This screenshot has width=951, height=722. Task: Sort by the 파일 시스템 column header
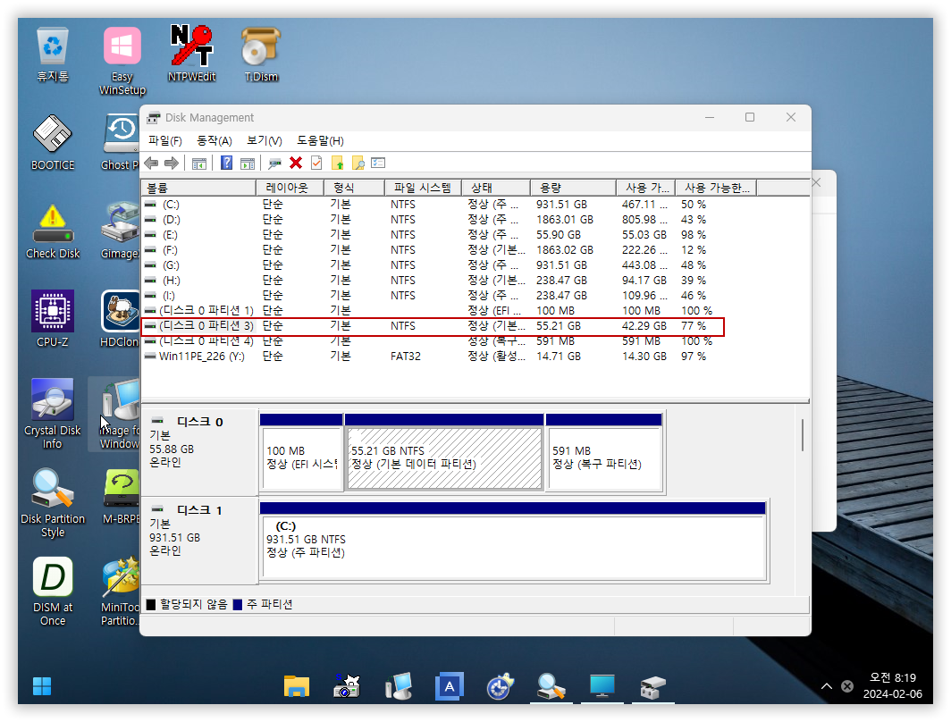click(x=423, y=188)
